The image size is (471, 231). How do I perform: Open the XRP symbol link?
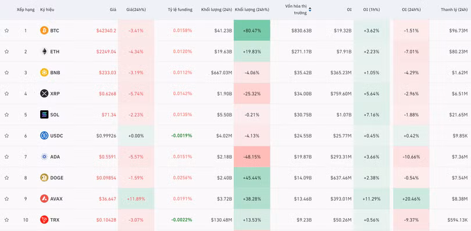[55, 93]
